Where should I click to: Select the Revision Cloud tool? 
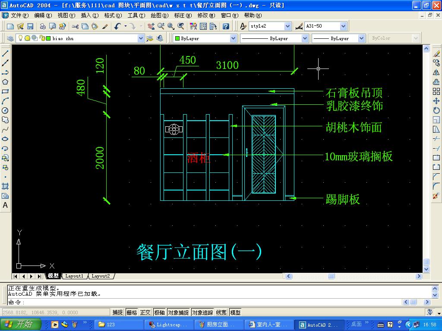[x=5, y=120]
